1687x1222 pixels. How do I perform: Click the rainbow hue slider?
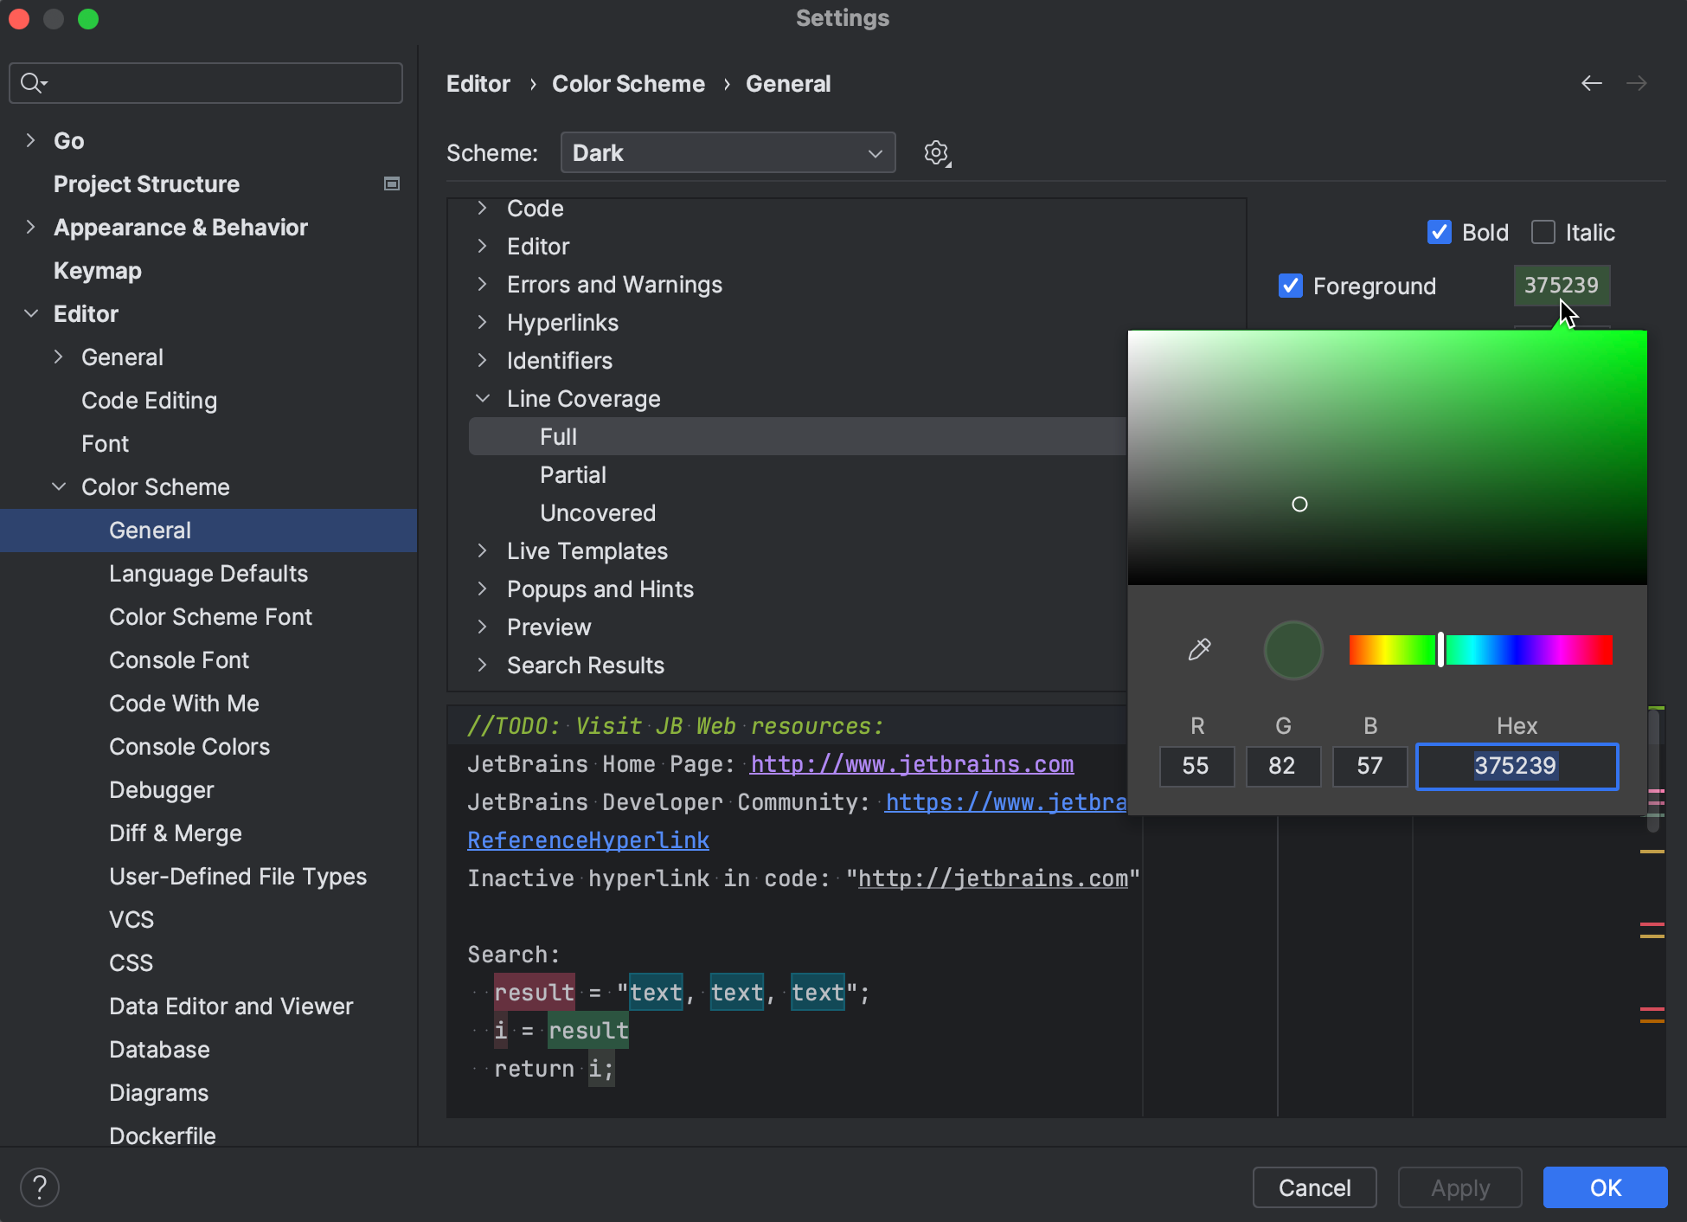[x=1480, y=649]
